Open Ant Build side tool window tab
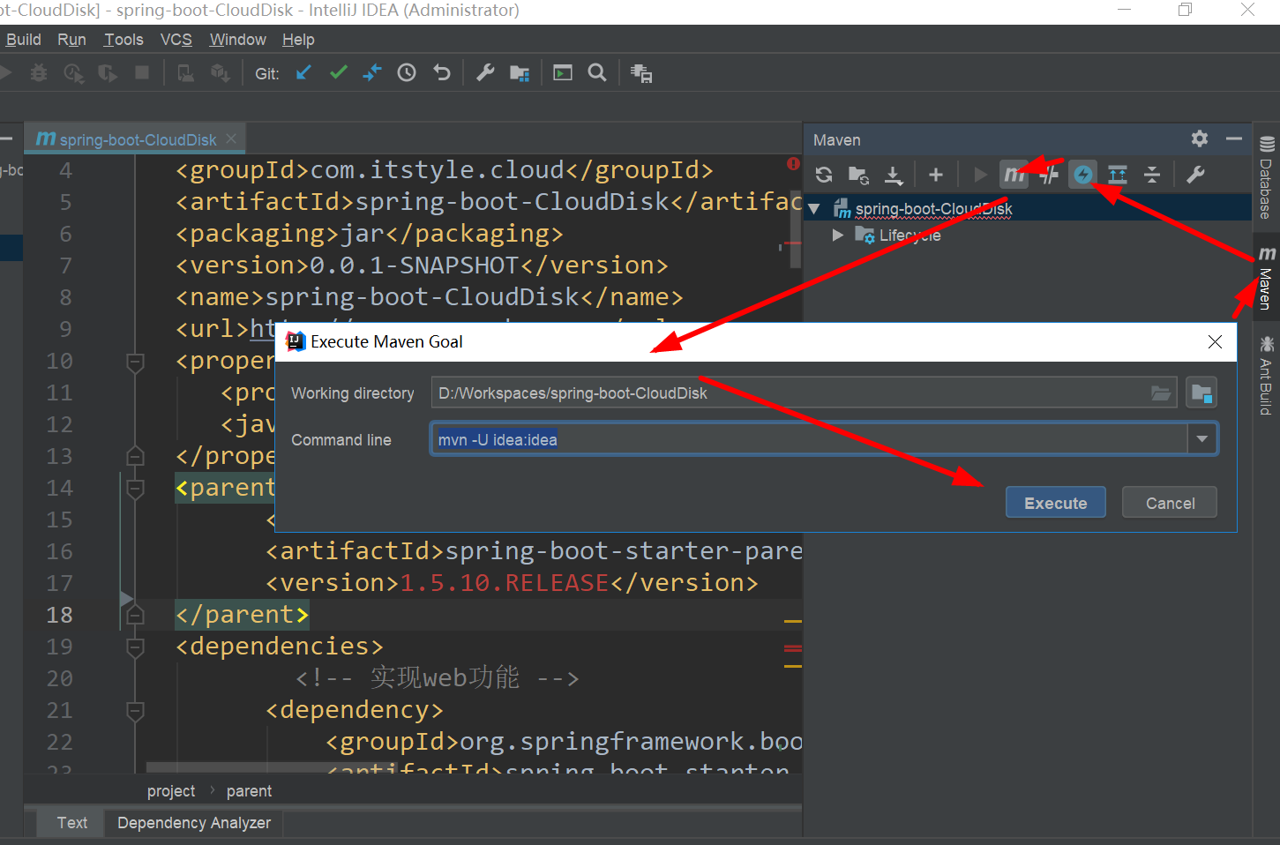 [1267, 375]
